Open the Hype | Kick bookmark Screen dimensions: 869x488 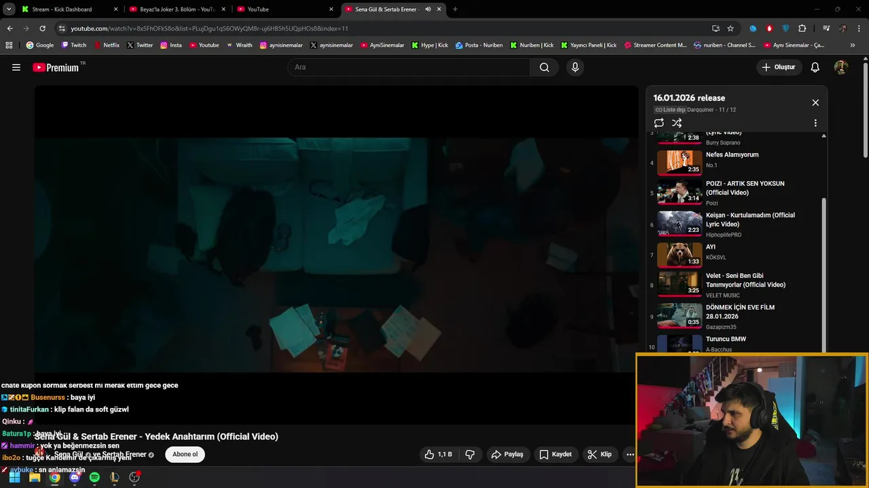pyautogui.click(x=430, y=45)
